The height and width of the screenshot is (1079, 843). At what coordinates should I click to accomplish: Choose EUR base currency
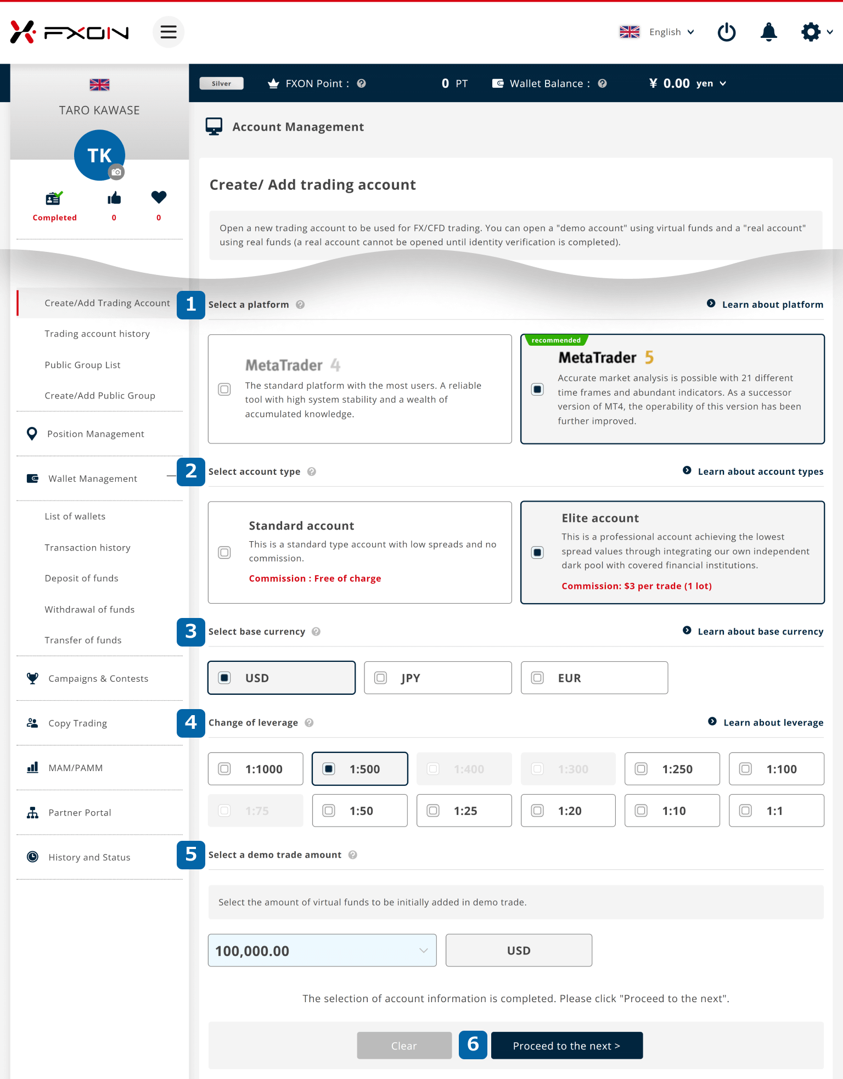click(x=594, y=678)
